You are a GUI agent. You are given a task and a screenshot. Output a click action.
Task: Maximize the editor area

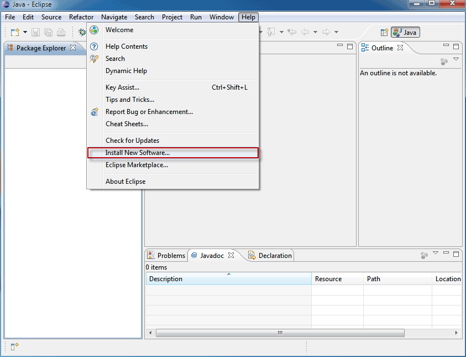pyautogui.click(x=350, y=46)
